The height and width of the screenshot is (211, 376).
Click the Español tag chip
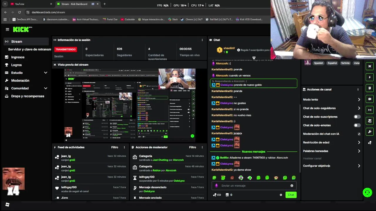[x=332, y=63]
